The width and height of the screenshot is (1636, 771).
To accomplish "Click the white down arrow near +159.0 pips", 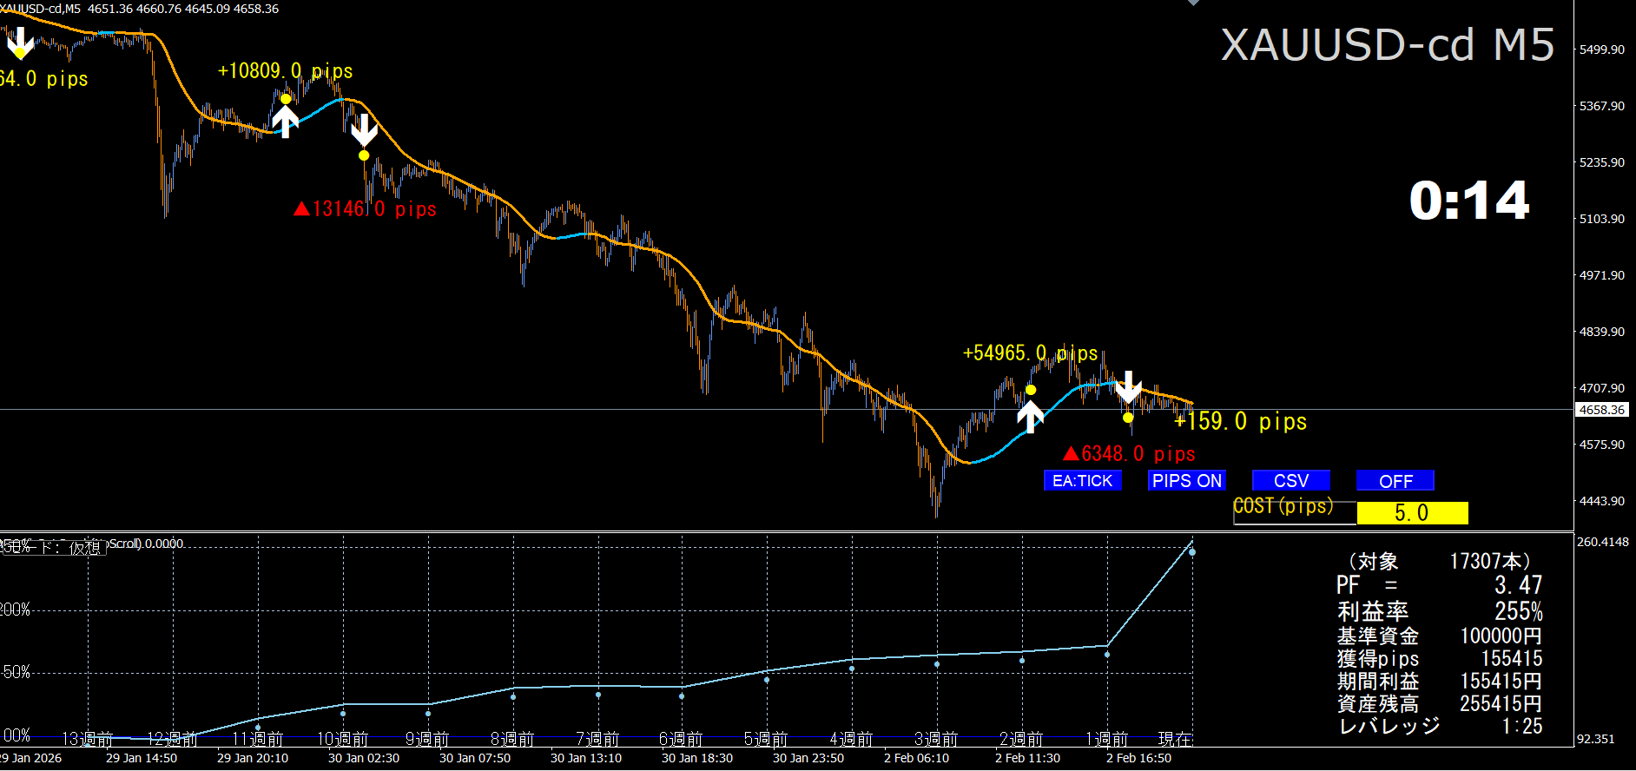I will point(1128,386).
